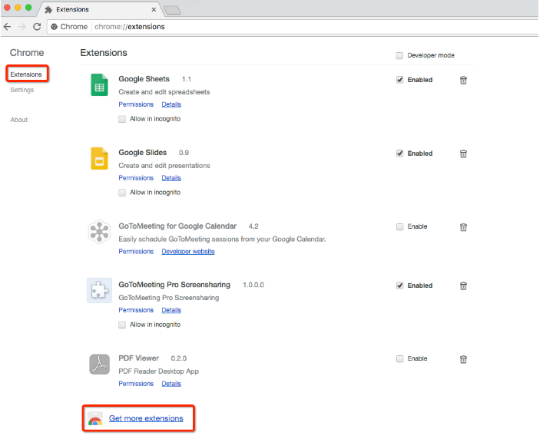Click the back navigation arrow

(x=7, y=27)
